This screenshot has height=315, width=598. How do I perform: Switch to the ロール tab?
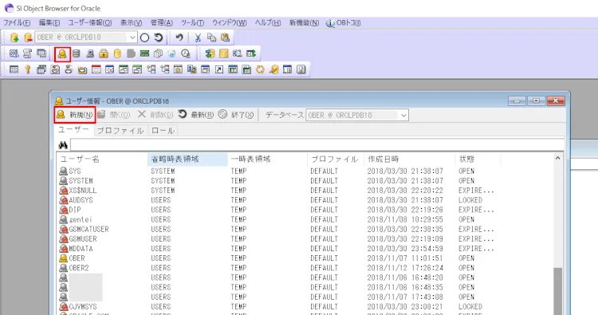163,131
